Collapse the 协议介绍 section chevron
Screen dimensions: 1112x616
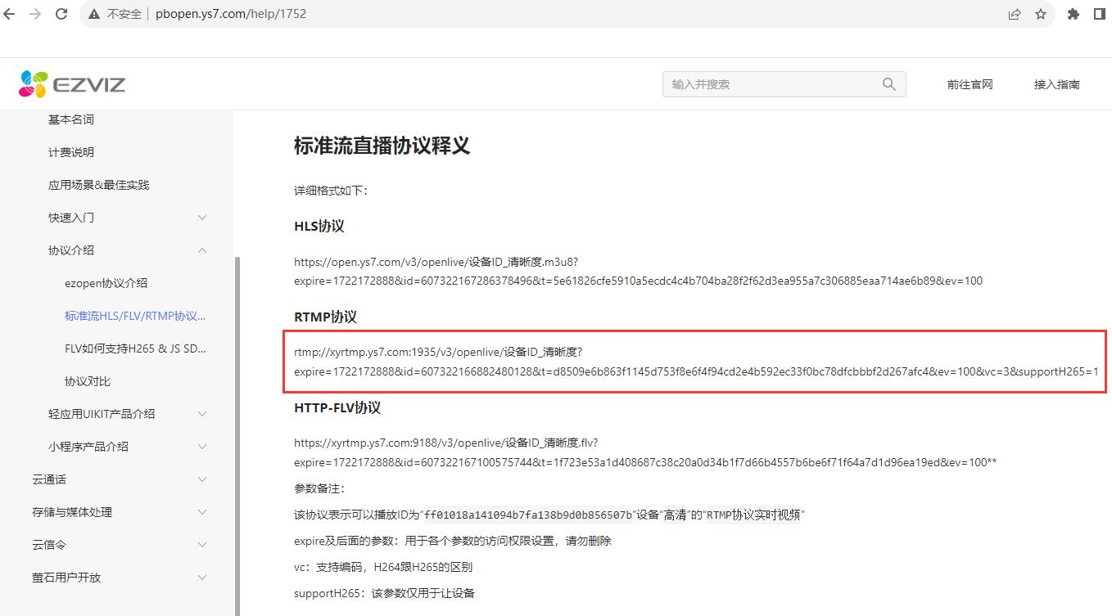[x=202, y=250]
